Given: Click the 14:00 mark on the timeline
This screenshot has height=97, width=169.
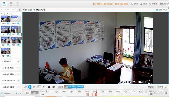Looking at the screenshot, I should (110, 91).
